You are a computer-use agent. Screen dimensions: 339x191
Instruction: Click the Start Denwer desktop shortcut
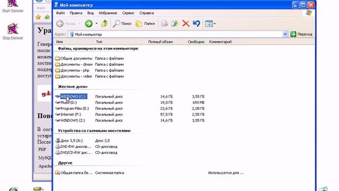tap(13, 6)
